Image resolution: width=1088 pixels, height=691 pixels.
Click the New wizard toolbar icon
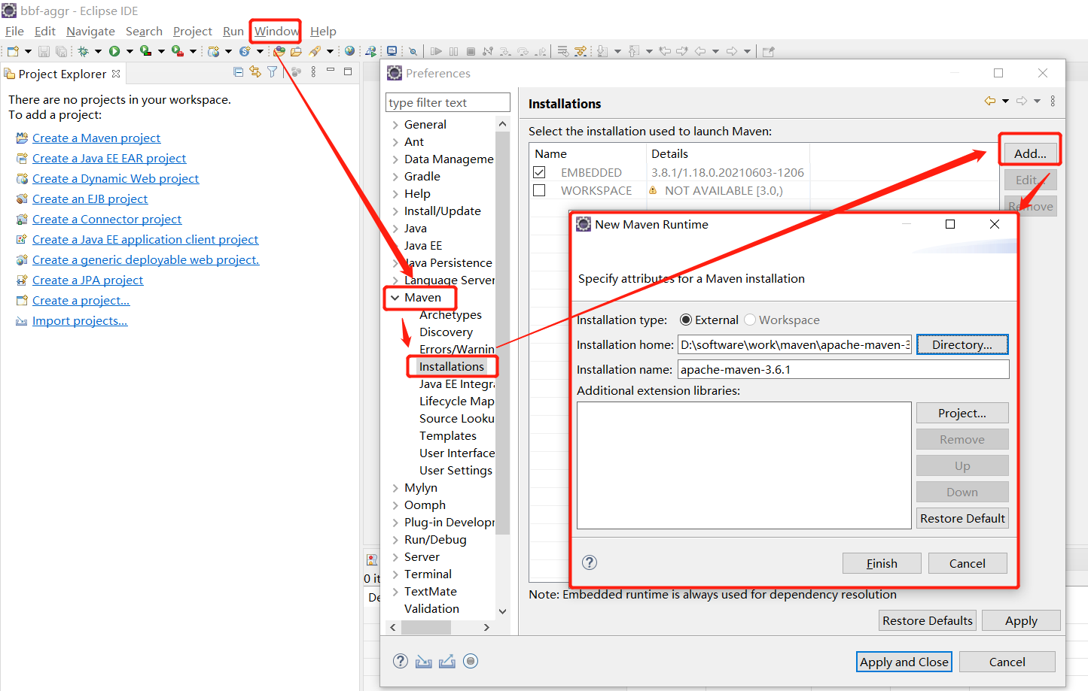pyautogui.click(x=13, y=51)
